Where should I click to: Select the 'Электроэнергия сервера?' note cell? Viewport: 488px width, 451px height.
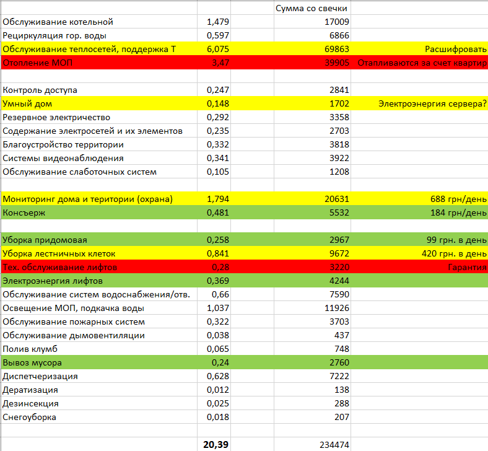coord(432,104)
